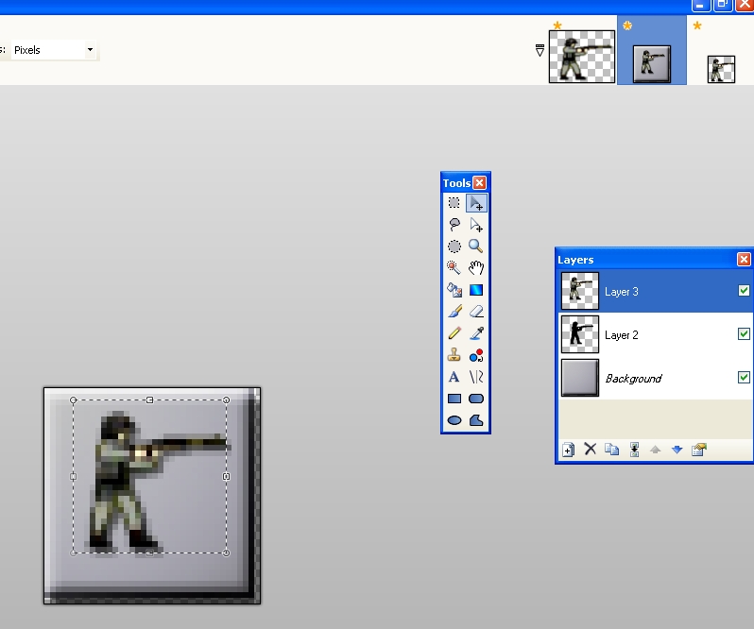Select the Layer 3 row

pyautogui.click(x=656, y=291)
